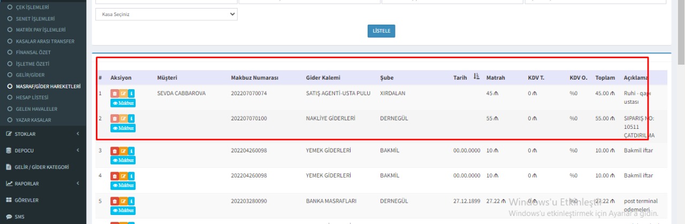Expand the Stoklar sidebar section
The height and width of the screenshot is (224, 685).
pos(43,134)
